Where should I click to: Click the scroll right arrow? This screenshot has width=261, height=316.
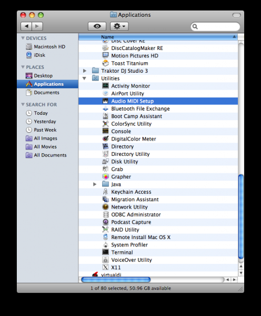pyautogui.click(x=234, y=280)
